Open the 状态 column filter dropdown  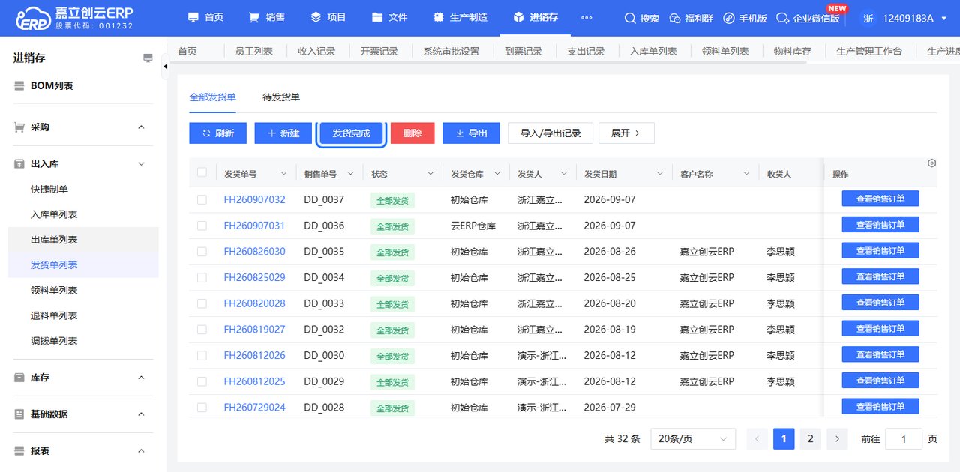(x=430, y=174)
